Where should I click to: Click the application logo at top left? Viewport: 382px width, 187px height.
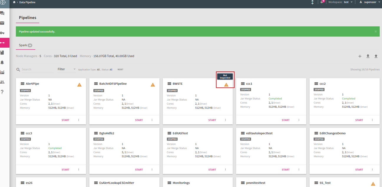[3, 2]
